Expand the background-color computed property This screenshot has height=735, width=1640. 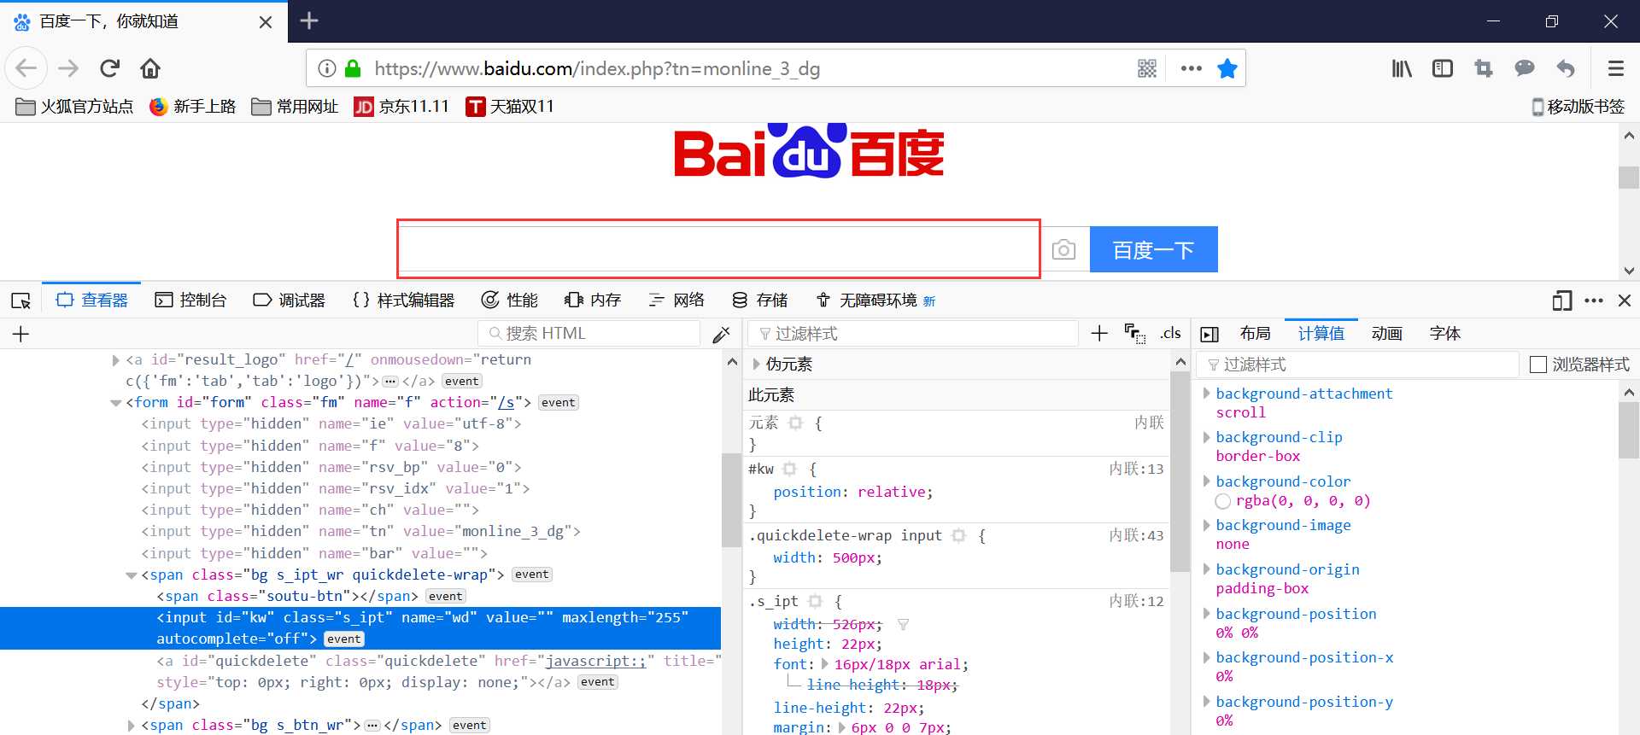coord(1207,481)
